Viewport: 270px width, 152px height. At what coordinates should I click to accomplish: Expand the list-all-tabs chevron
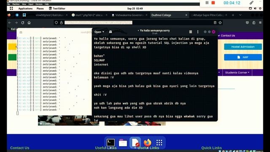pos(240,15)
